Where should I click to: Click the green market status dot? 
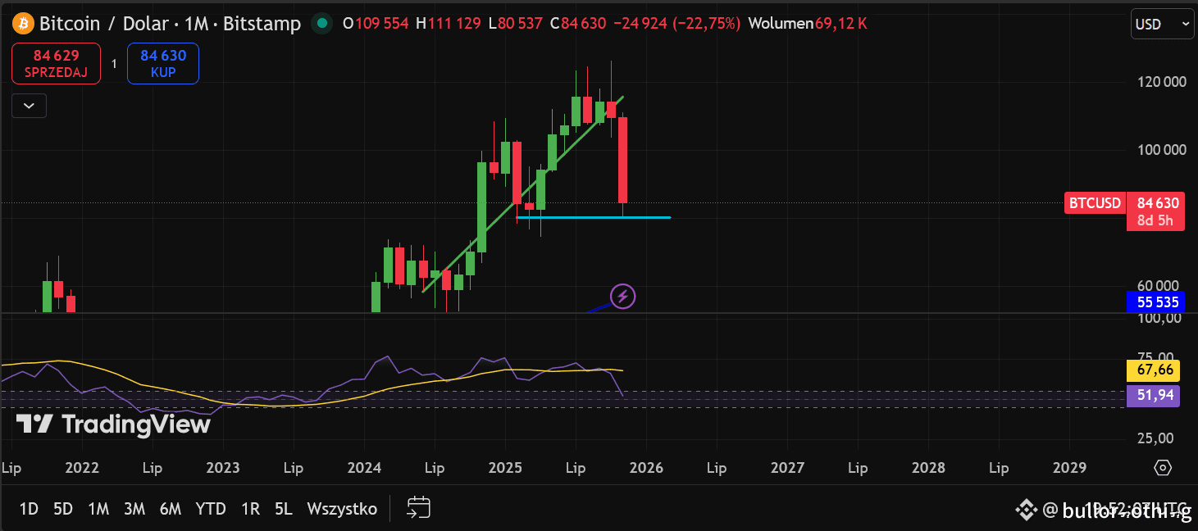tap(323, 23)
